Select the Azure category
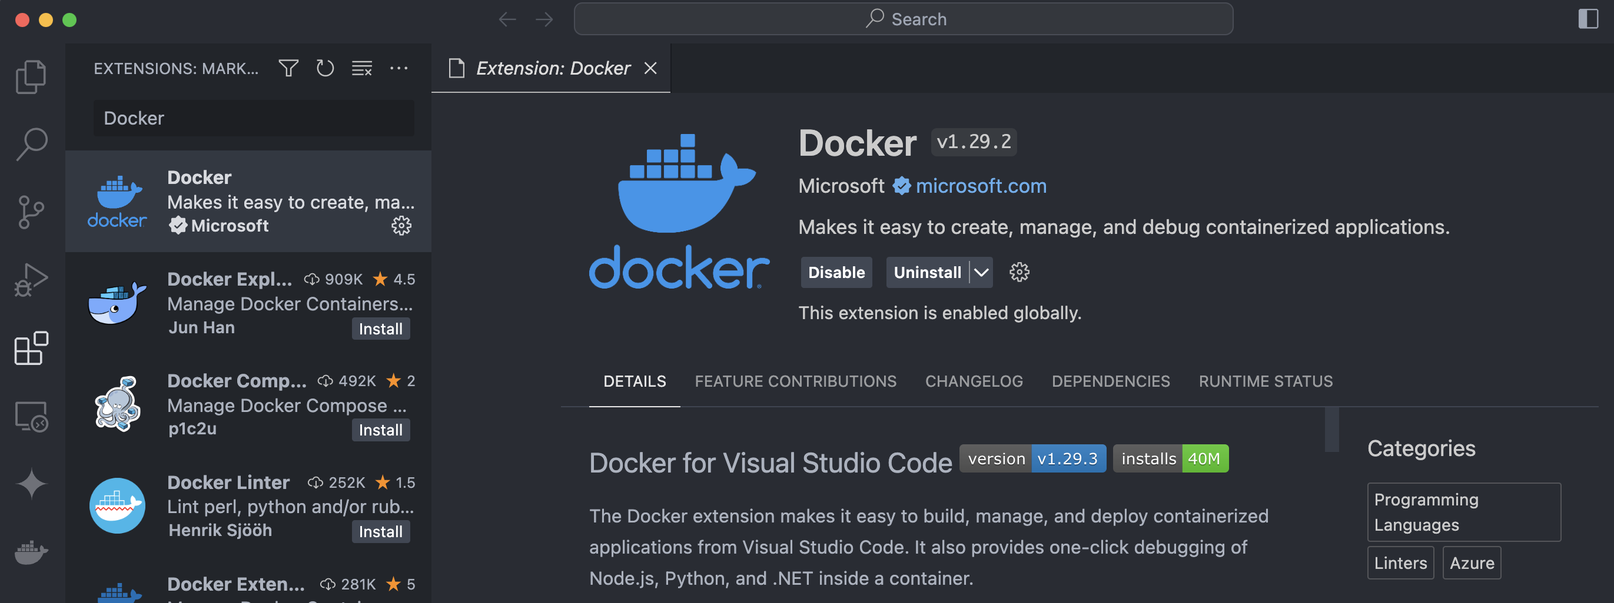The image size is (1614, 603). 1471,562
